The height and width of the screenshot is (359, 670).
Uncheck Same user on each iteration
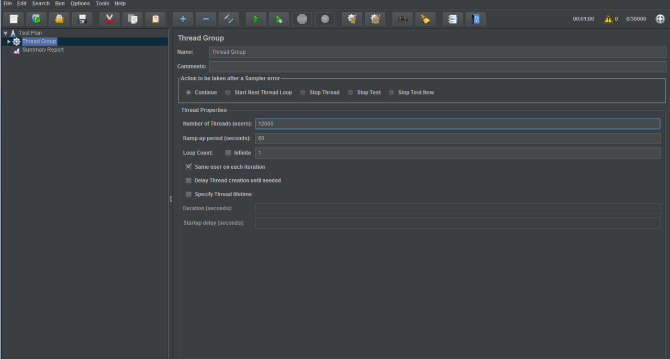(188, 167)
